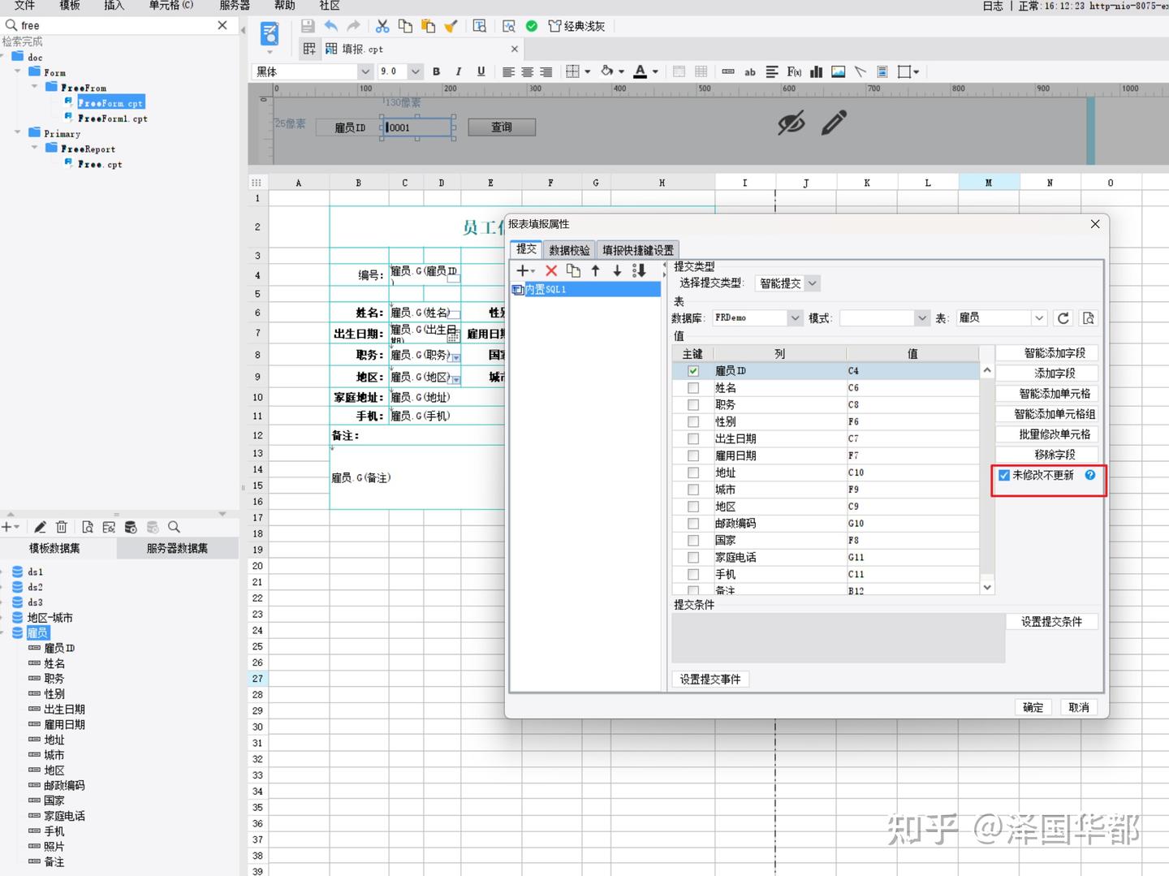Refresh the table list next to 雇员 dropdown
The image size is (1169, 876).
[x=1063, y=318]
